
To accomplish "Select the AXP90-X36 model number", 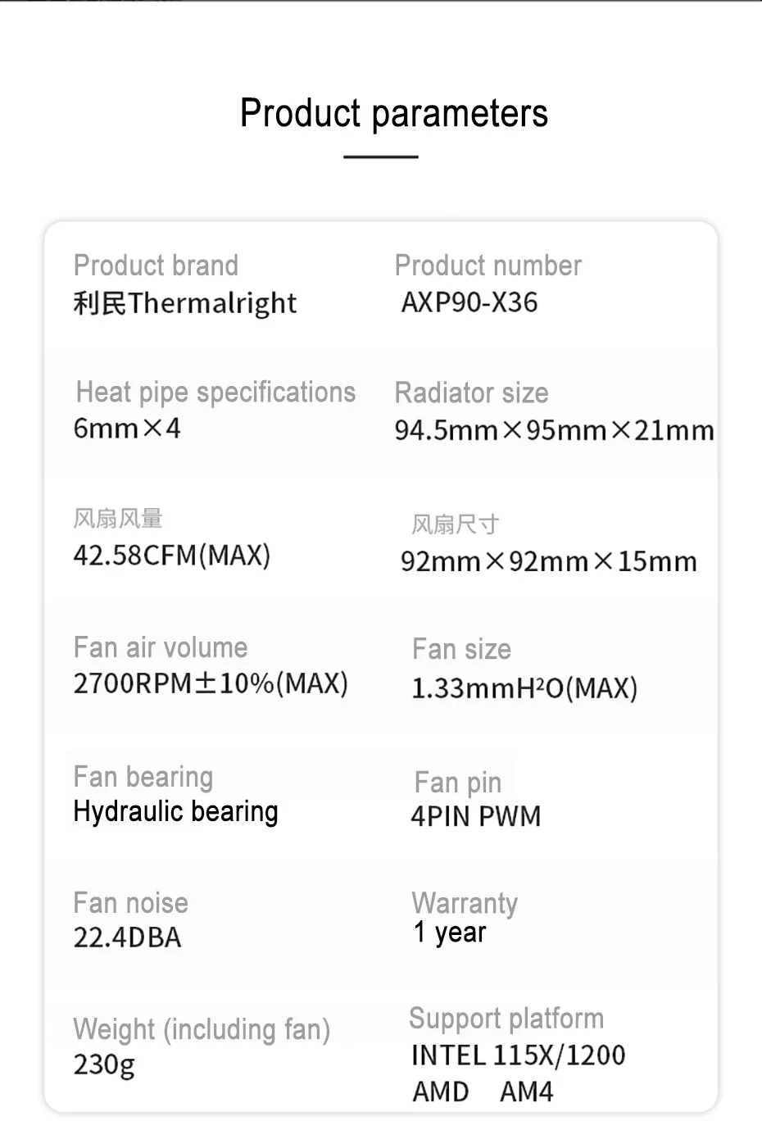I will 469,302.
